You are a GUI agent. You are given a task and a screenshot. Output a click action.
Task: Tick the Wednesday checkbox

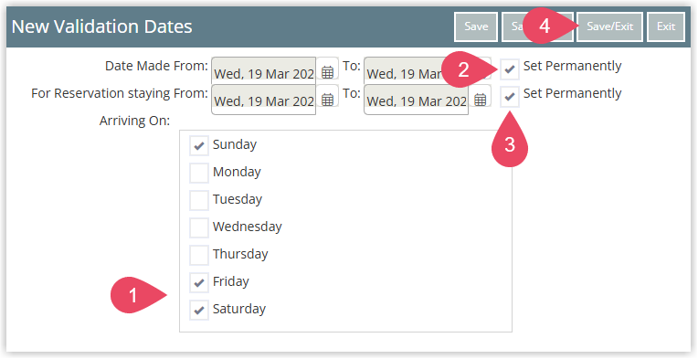coord(199,227)
